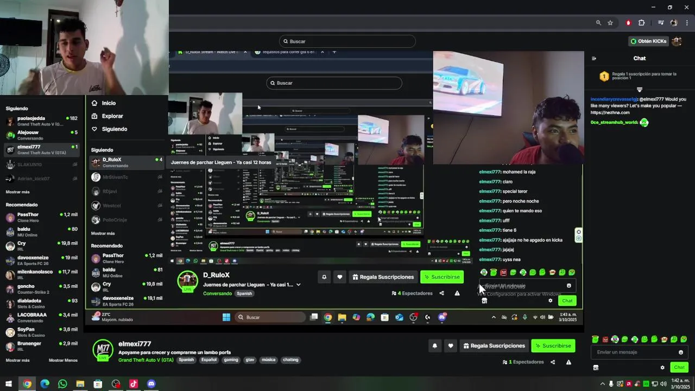Viewport: 695px width, 391px height.
Task: Click share icon beside 4 Espectadores
Action: pos(441,293)
